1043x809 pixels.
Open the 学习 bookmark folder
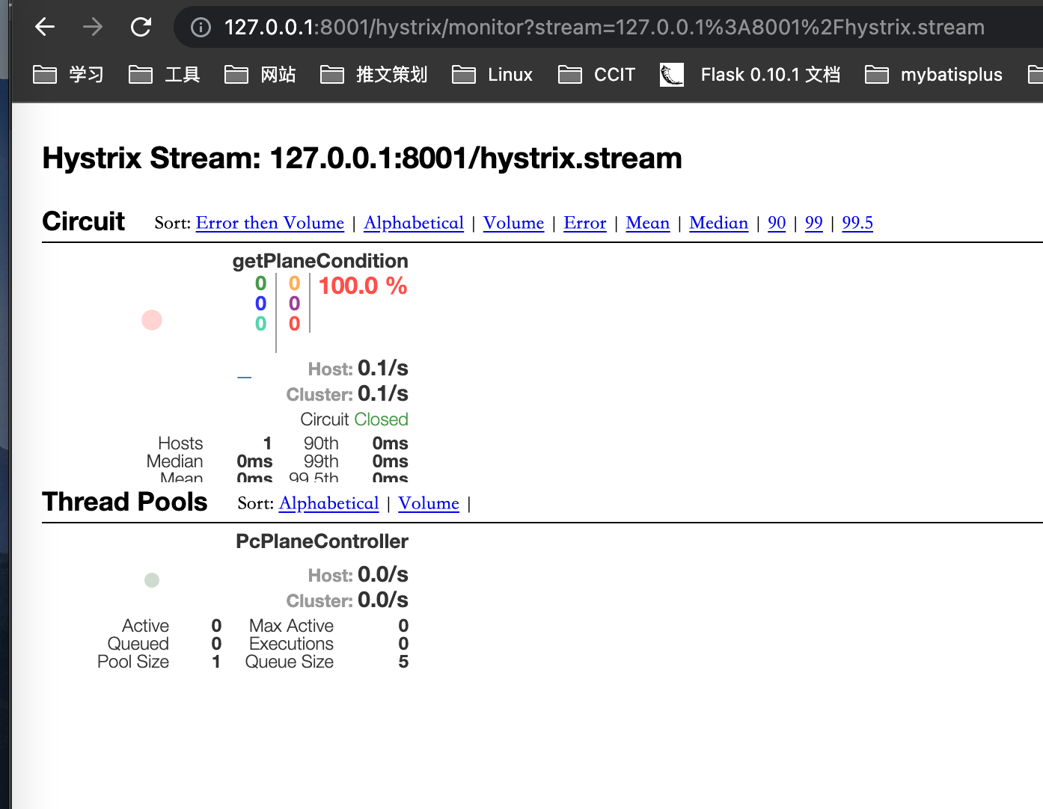click(x=69, y=75)
